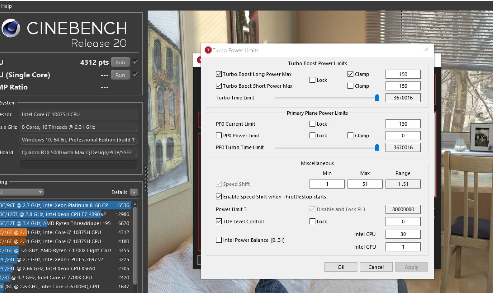Select the Ryzen Threadripper ranking row
Screen dimensions: 493x293
(x=65, y=223)
